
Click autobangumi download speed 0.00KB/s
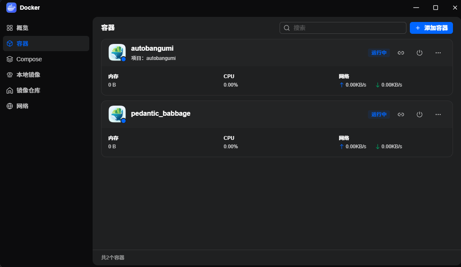[392, 85]
